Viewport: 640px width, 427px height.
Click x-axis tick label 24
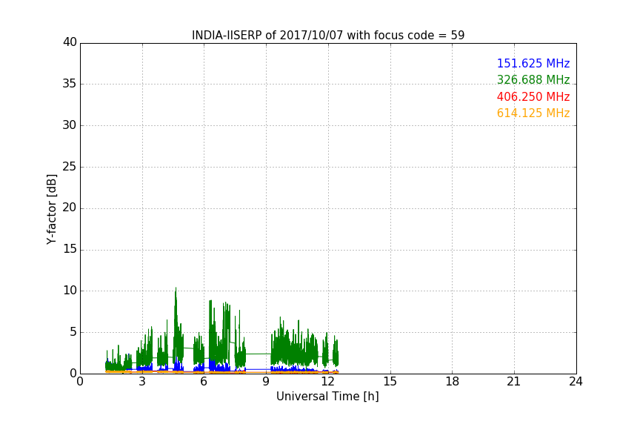[576, 382]
